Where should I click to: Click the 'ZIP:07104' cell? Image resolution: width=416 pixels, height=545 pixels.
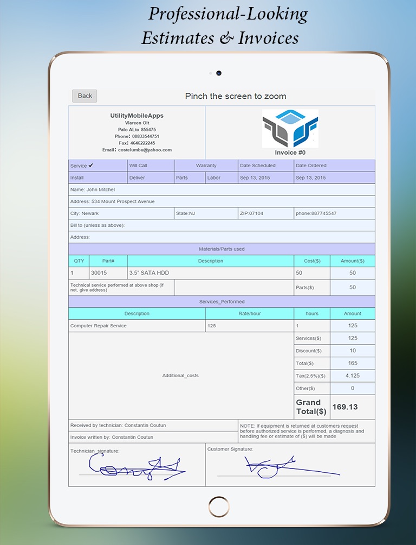(x=266, y=213)
